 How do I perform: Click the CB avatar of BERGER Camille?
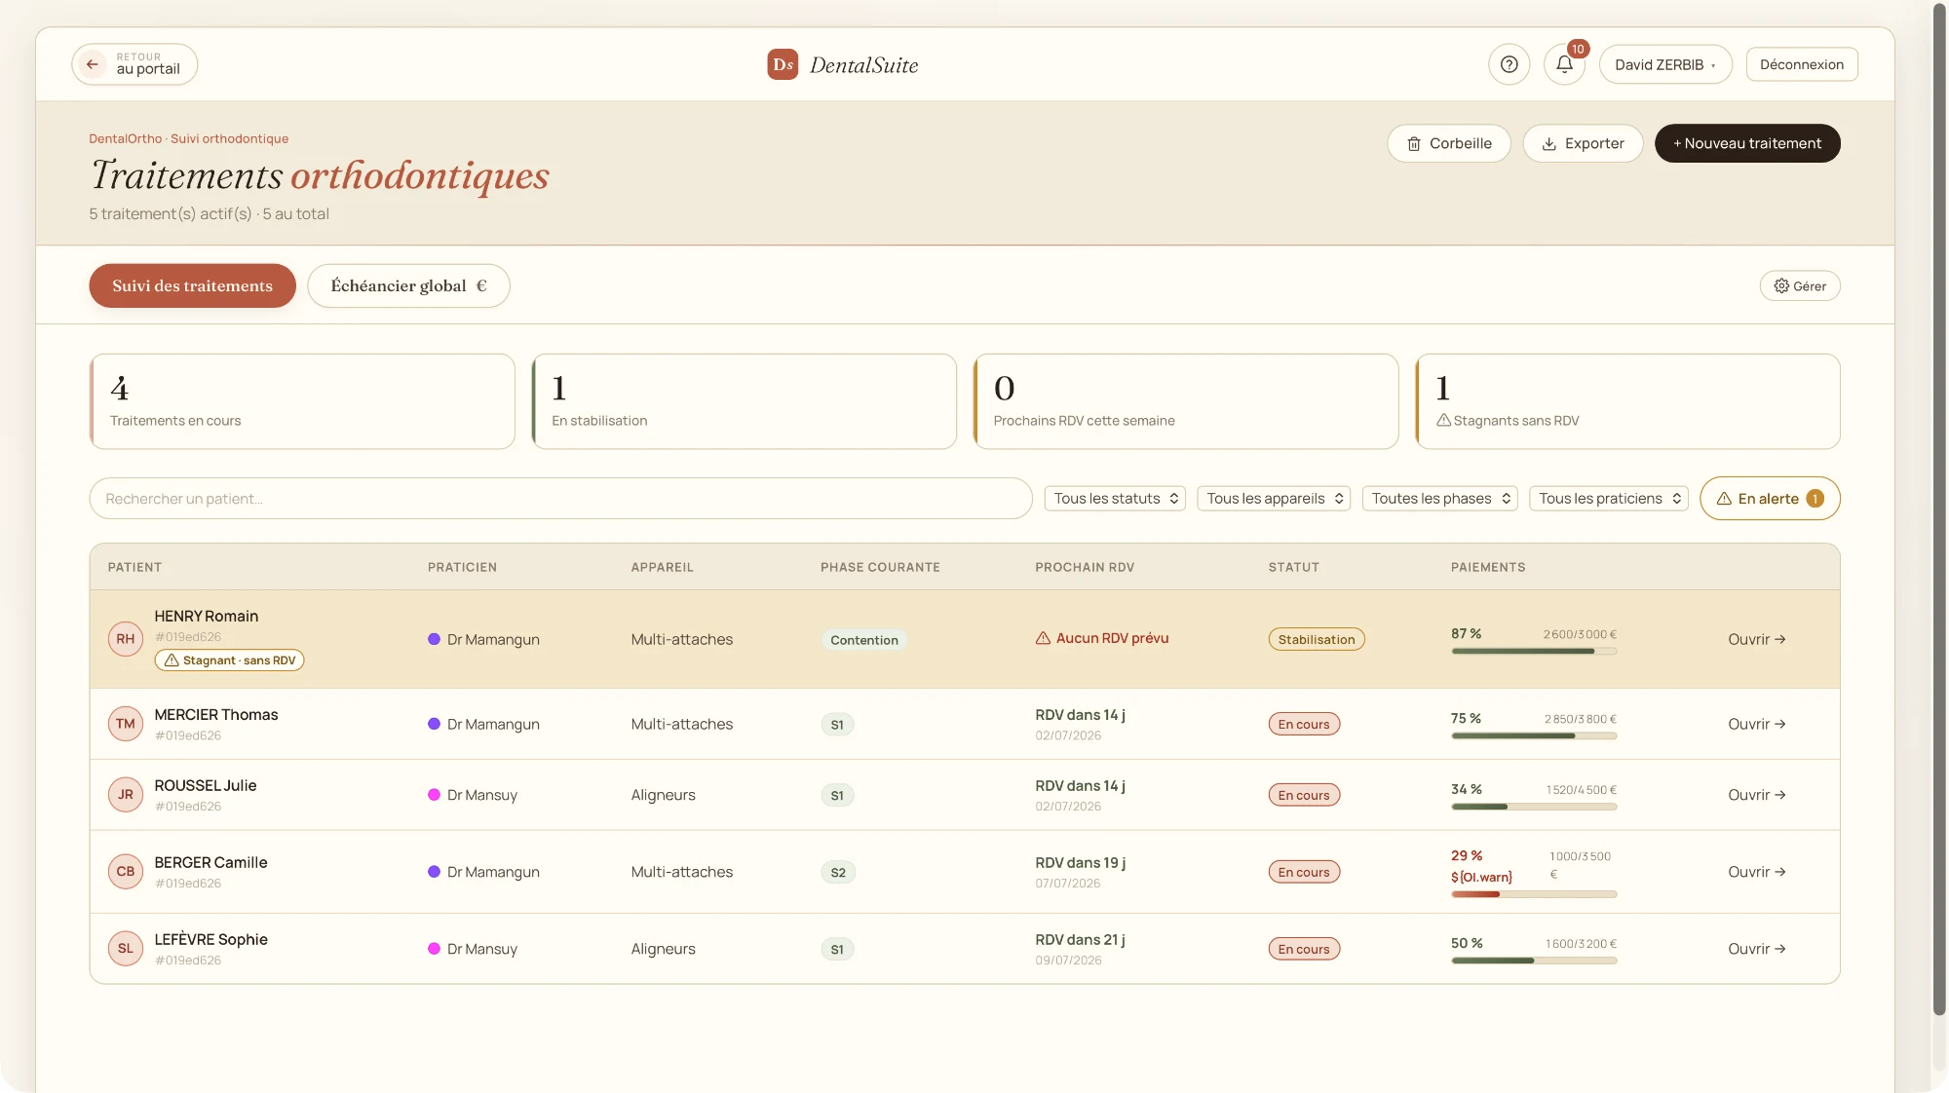coord(126,872)
